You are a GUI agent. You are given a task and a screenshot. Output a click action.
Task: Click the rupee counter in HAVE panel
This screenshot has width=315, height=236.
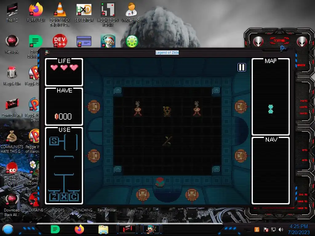63,116
